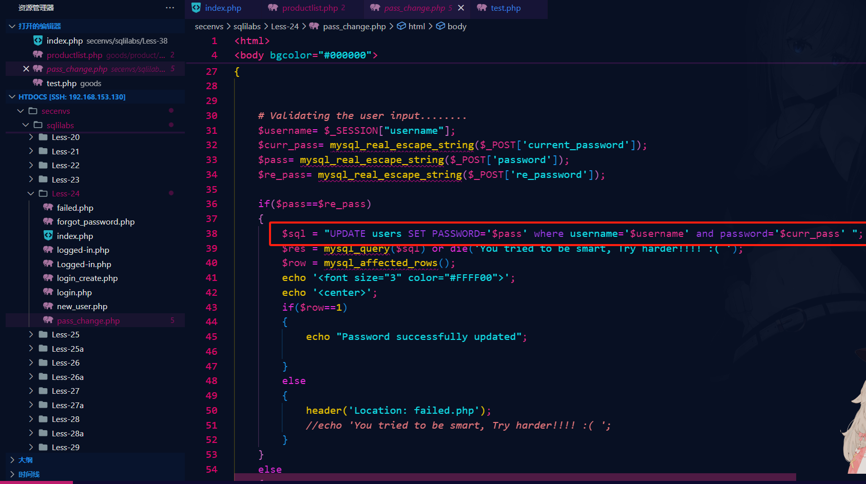Expand the Less-27a folder

coord(31,405)
